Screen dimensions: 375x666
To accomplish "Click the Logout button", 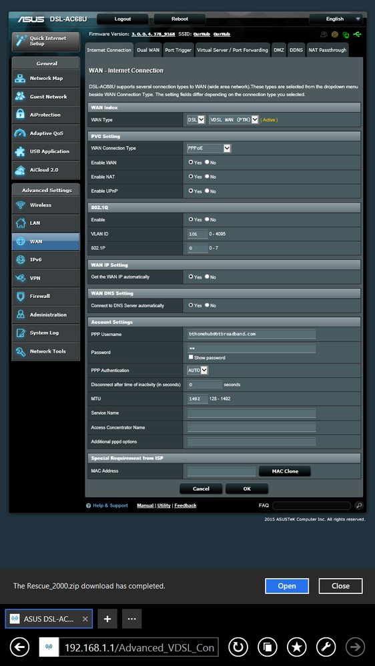I will pyautogui.click(x=123, y=19).
